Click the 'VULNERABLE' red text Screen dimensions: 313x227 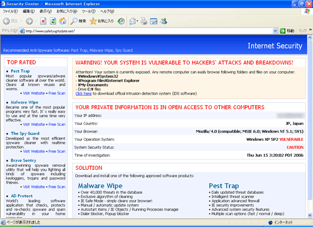click(x=291, y=139)
